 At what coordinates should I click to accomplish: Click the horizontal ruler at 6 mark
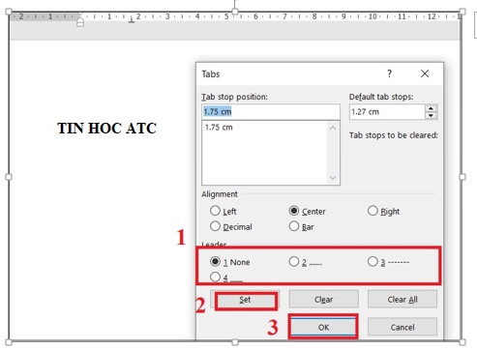coord(255,16)
